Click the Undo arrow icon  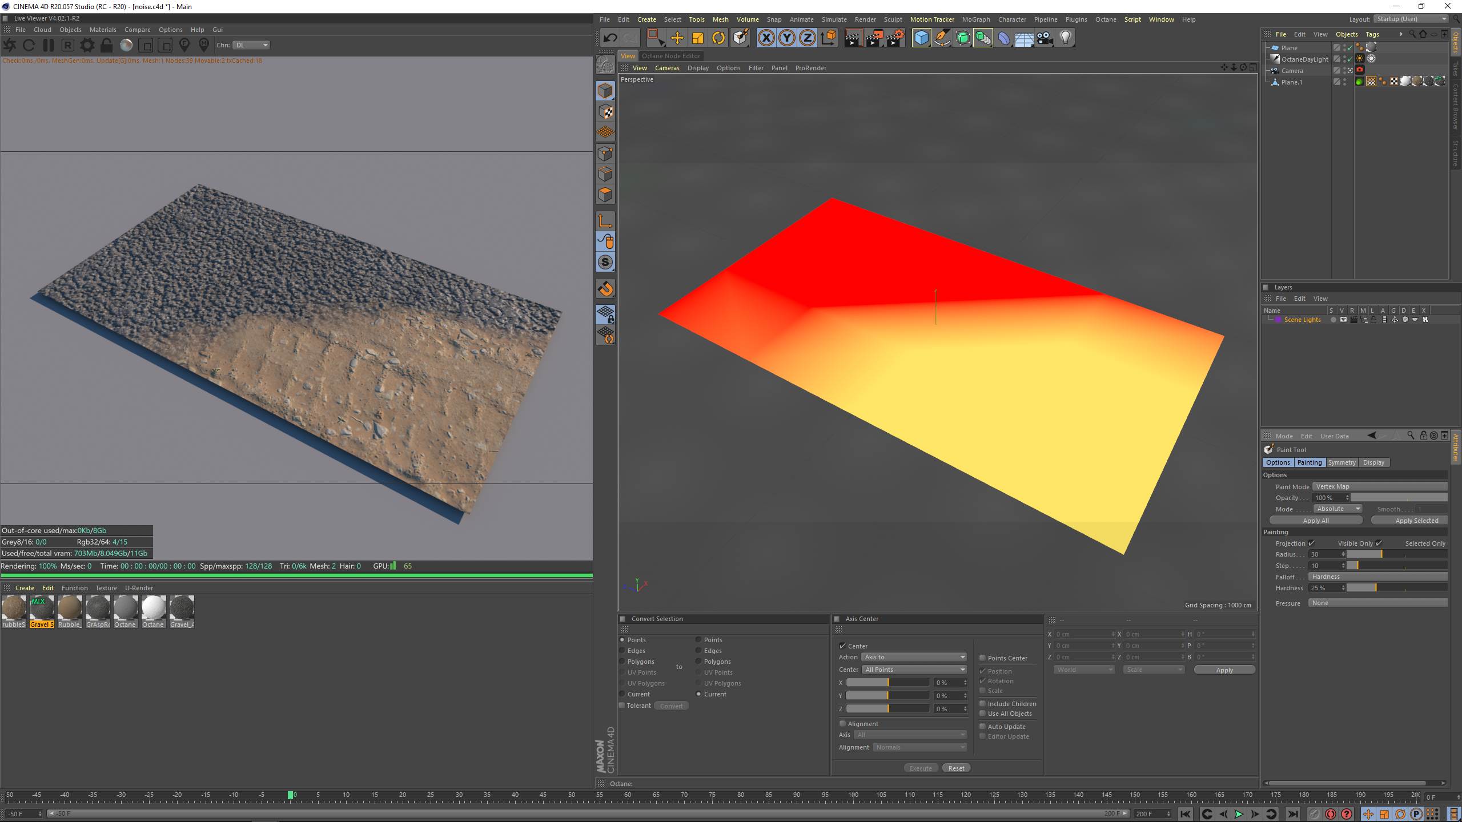[610, 38]
